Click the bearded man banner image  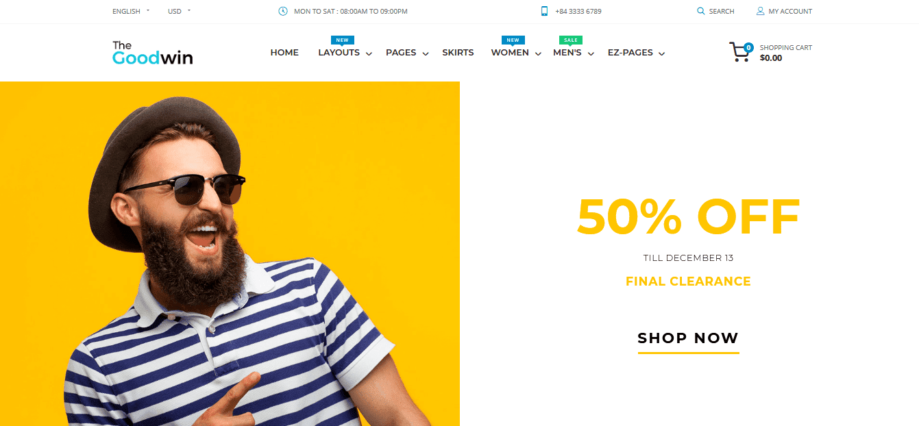[230, 253]
